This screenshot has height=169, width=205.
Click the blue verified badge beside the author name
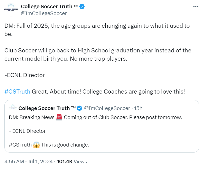82,7
